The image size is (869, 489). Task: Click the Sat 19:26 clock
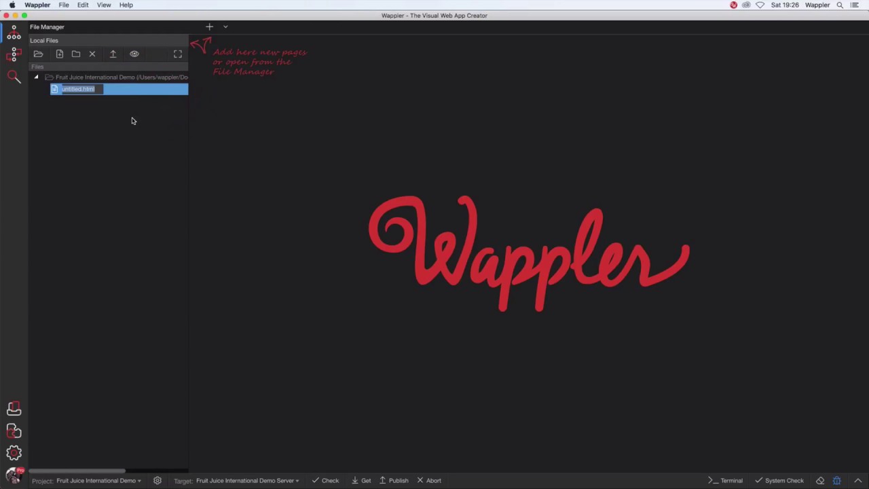(785, 5)
